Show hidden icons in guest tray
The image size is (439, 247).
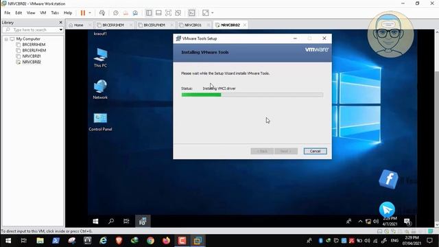360,222
